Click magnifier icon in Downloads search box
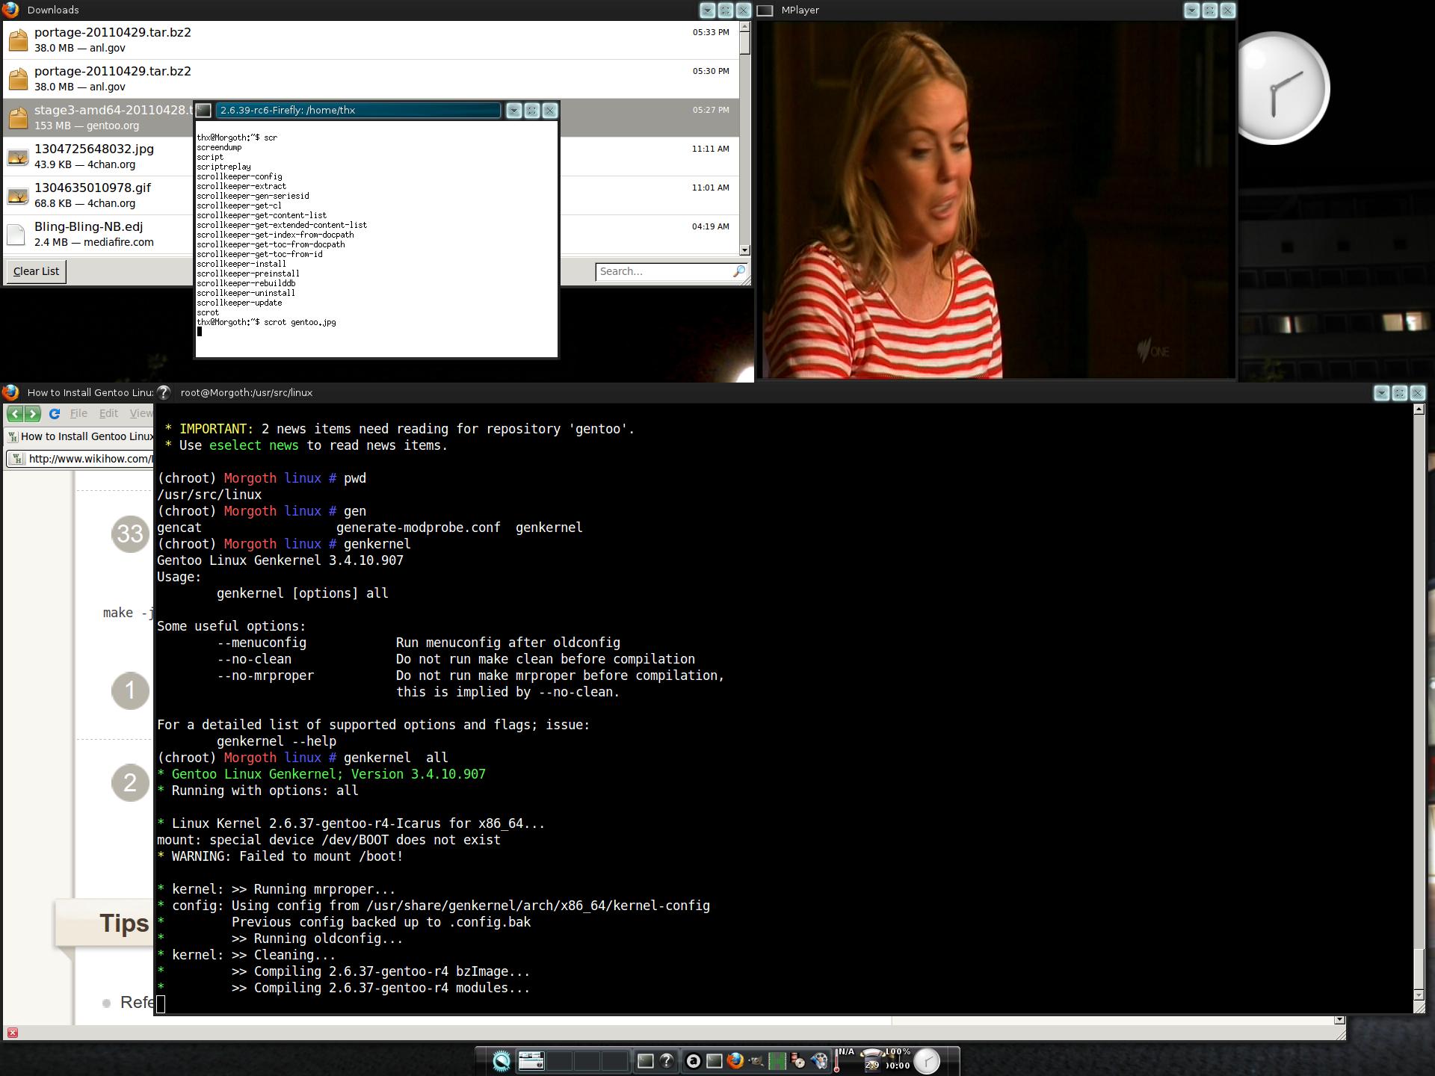Viewport: 1435px width, 1076px height. [x=738, y=271]
